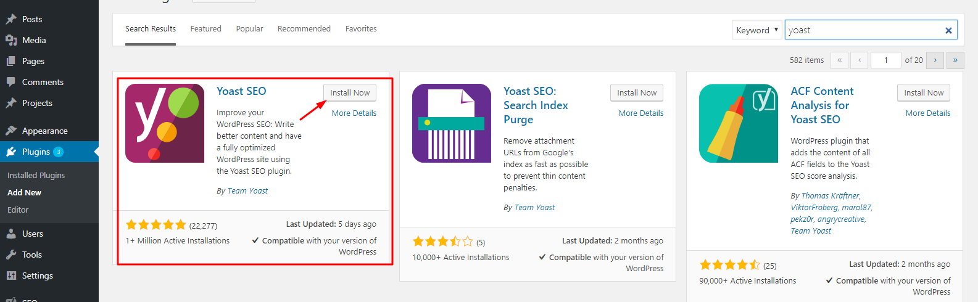The width and height of the screenshot is (978, 302).
Task: Open the plugin Editor submenu item
Action: pos(18,210)
